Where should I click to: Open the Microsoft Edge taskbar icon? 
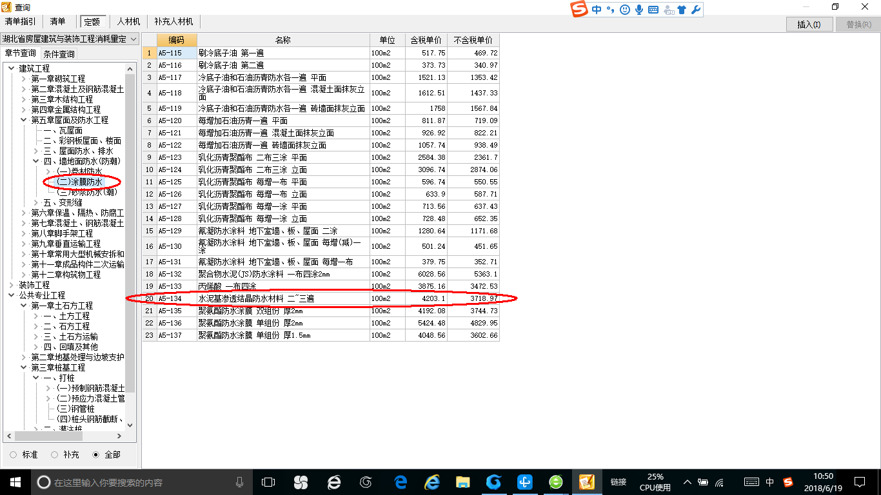tap(401, 481)
